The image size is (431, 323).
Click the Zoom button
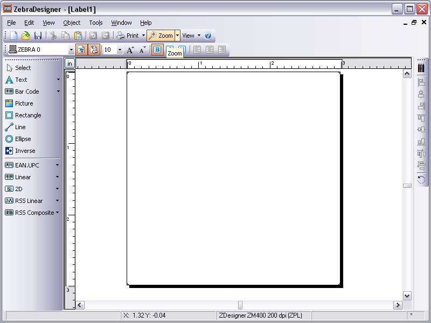click(162, 35)
